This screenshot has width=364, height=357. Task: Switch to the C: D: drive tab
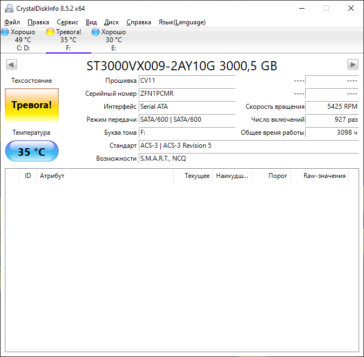pyautogui.click(x=23, y=40)
